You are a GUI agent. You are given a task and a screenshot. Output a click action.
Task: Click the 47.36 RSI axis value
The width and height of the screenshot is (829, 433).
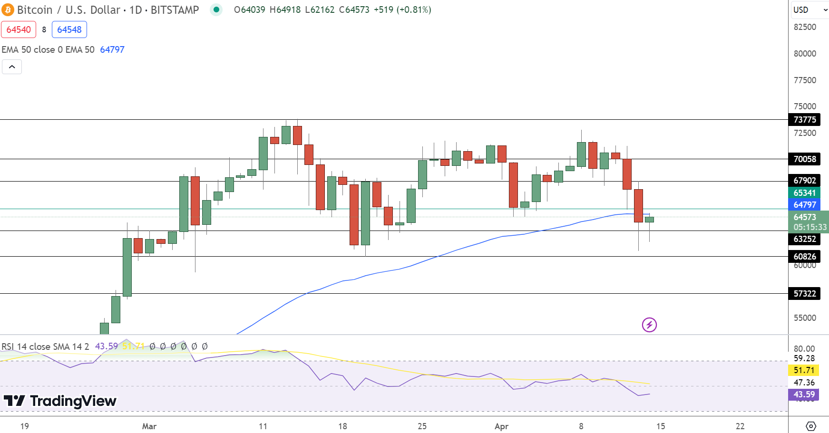(804, 383)
